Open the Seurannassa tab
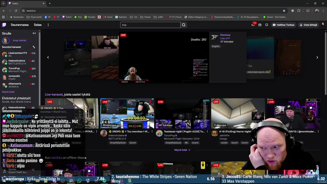 pos(20,25)
